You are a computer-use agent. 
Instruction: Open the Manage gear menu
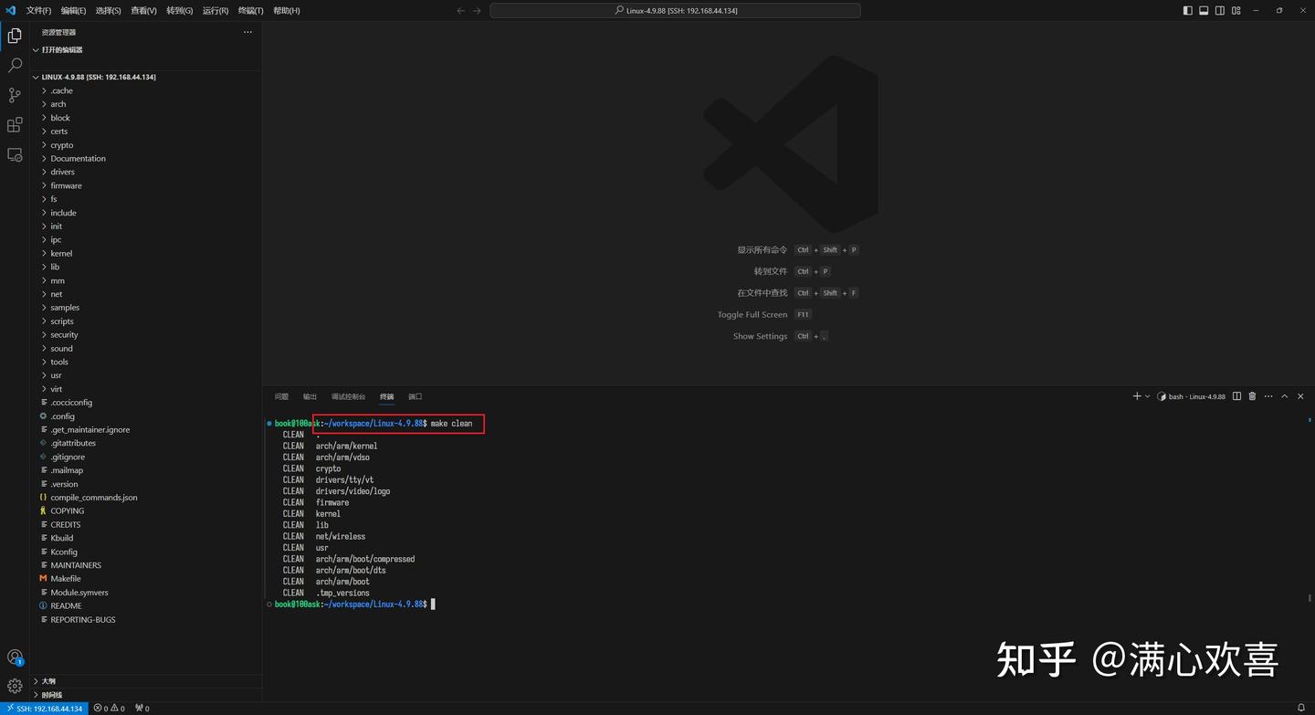[14, 686]
